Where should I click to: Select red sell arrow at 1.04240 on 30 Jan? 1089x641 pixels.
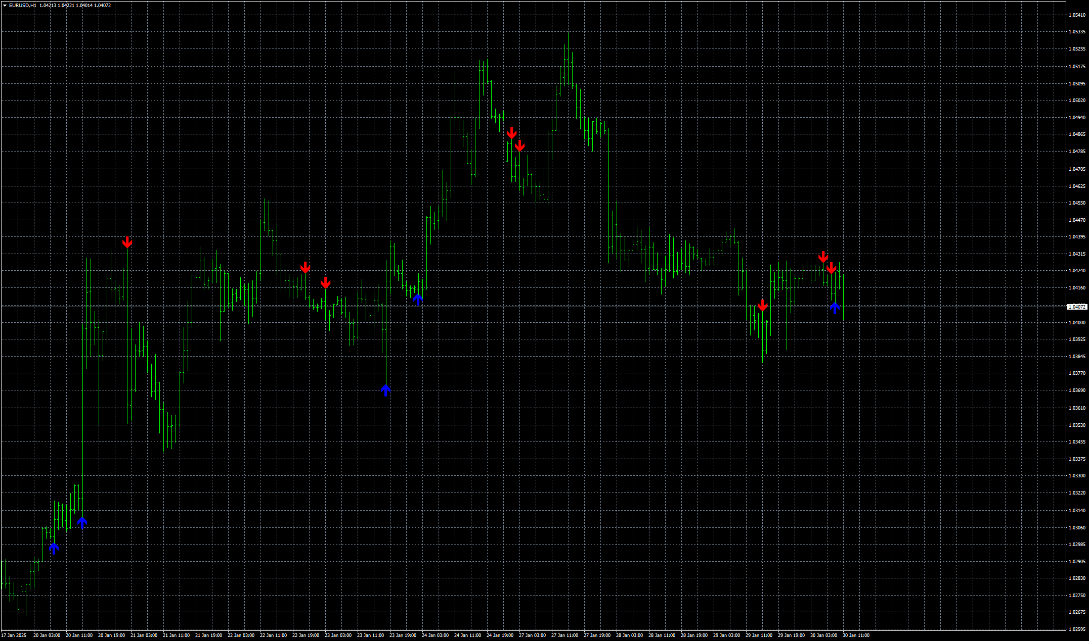(x=832, y=268)
